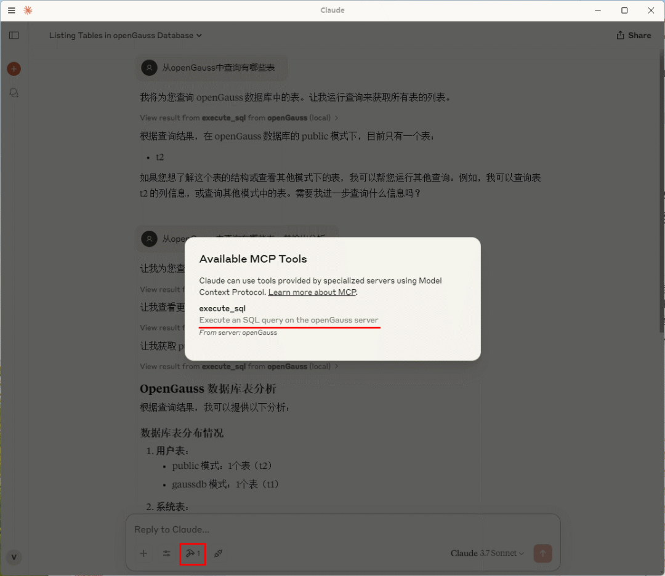Viewport: 665px width, 576px height.
Task: Open the Claude 3.7 Sonnet model dropdown
Action: point(487,553)
